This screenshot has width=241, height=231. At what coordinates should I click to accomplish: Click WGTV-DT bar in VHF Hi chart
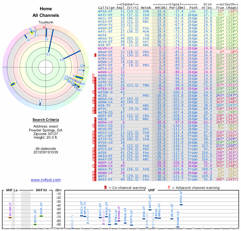coord(35,225)
